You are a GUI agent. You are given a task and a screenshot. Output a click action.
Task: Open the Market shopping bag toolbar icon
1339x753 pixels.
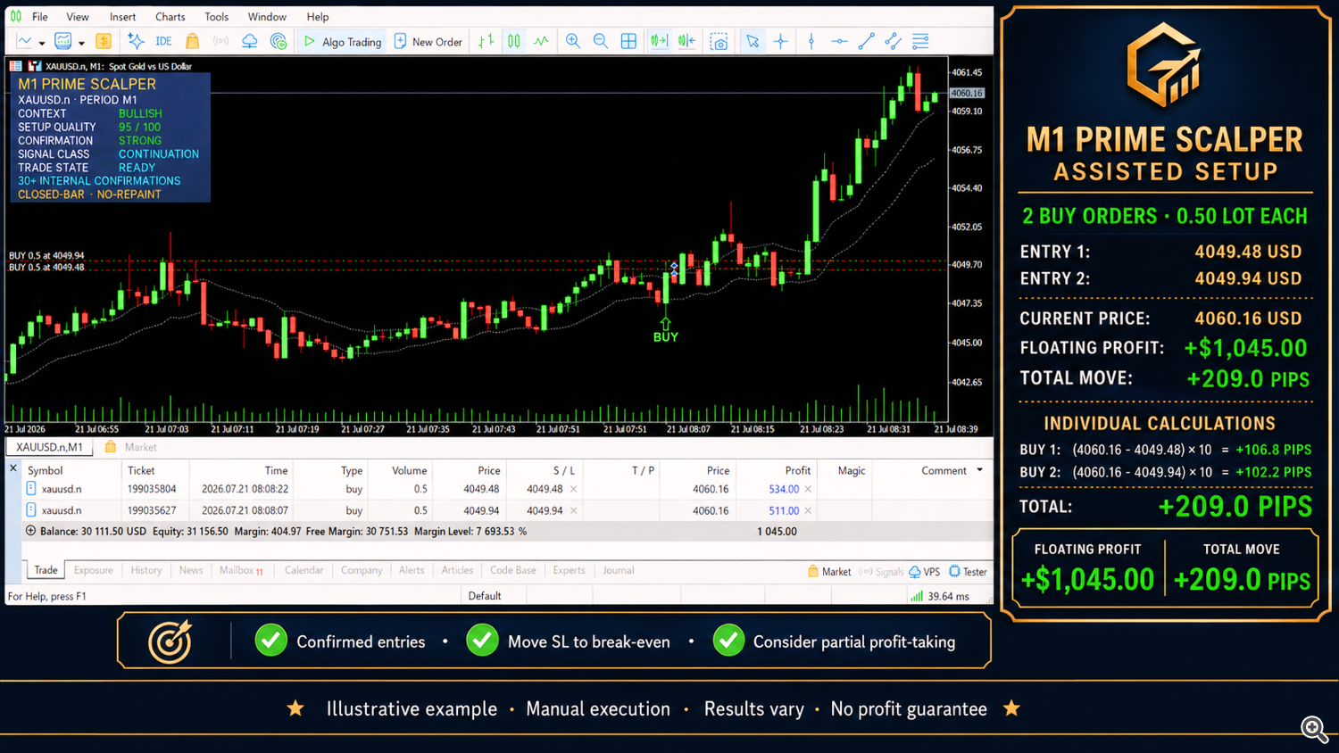point(192,41)
